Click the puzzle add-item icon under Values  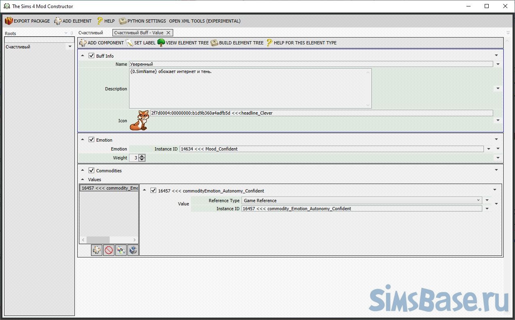(97, 251)
